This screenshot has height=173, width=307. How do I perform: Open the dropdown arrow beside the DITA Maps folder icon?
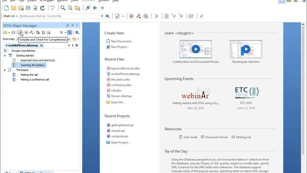tap(9, 33)
